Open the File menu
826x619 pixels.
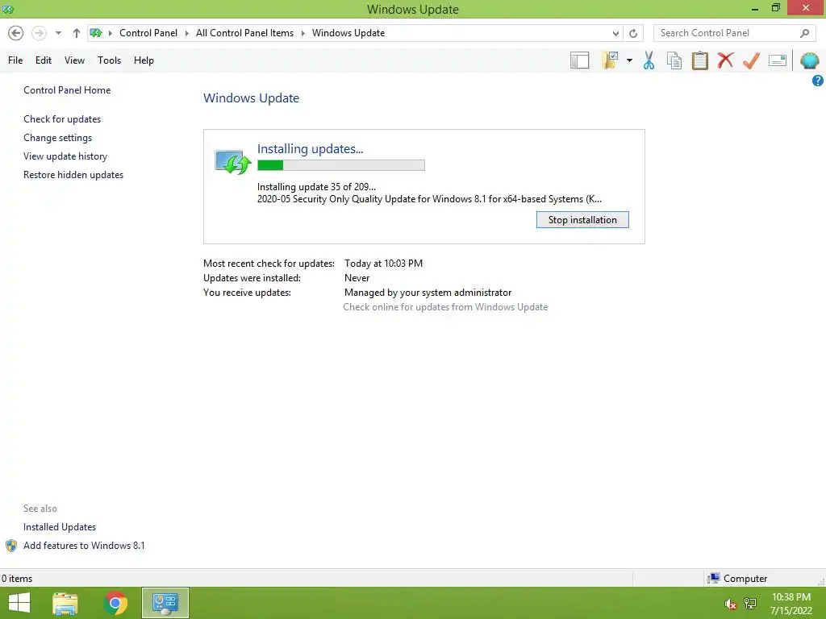coord(15,60)
